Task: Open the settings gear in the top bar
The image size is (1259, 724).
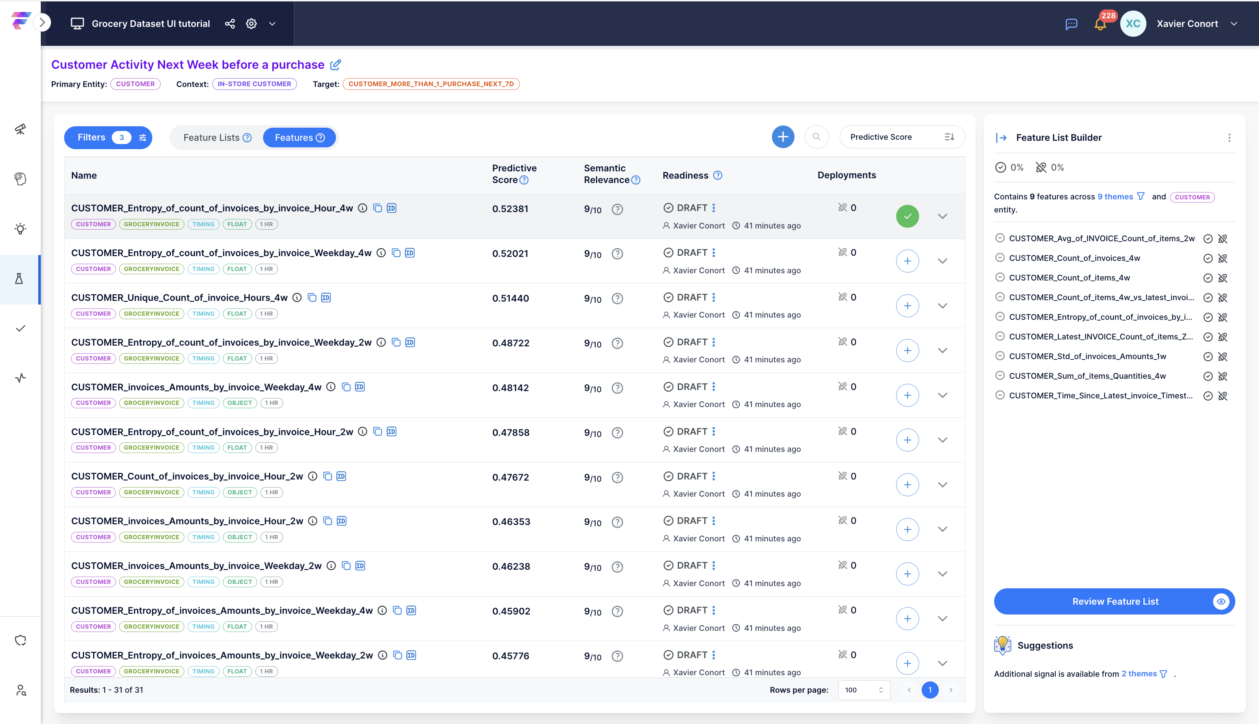Action: (x=251, y=24)
